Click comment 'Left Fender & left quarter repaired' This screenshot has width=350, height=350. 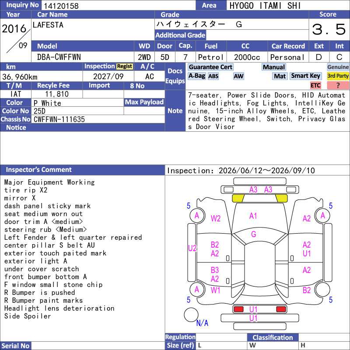pyautogui.click(x=73, y=237)
